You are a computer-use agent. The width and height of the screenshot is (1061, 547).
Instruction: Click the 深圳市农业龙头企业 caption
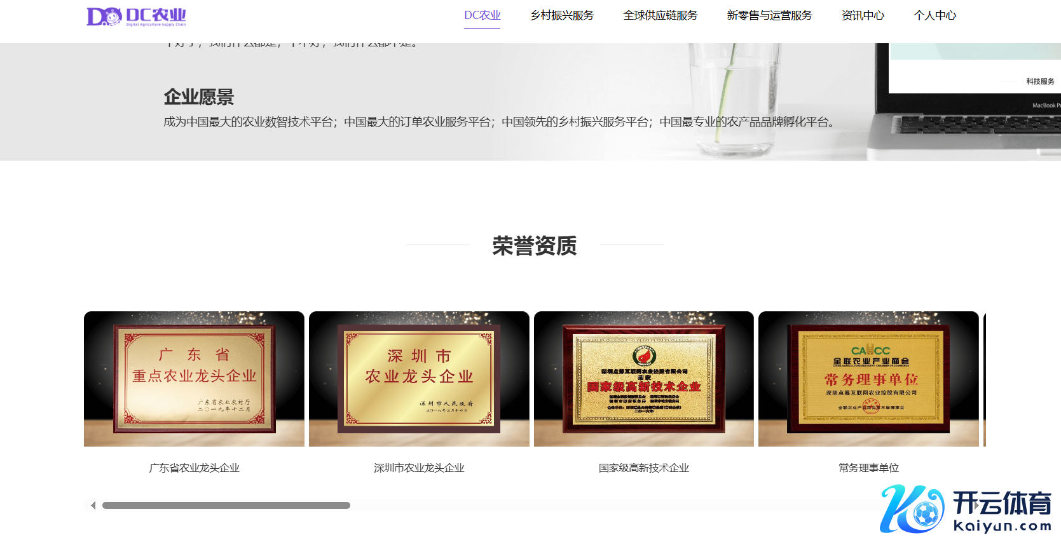pos(419,468)
